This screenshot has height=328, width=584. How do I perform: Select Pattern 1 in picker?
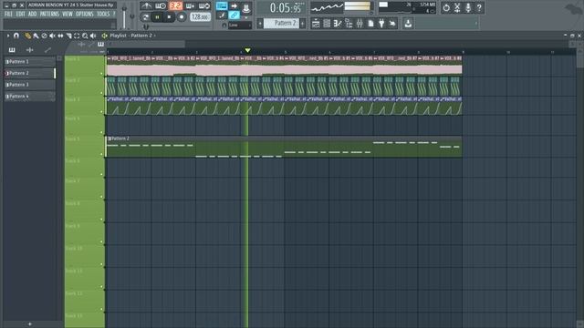(x=30, y=62)
